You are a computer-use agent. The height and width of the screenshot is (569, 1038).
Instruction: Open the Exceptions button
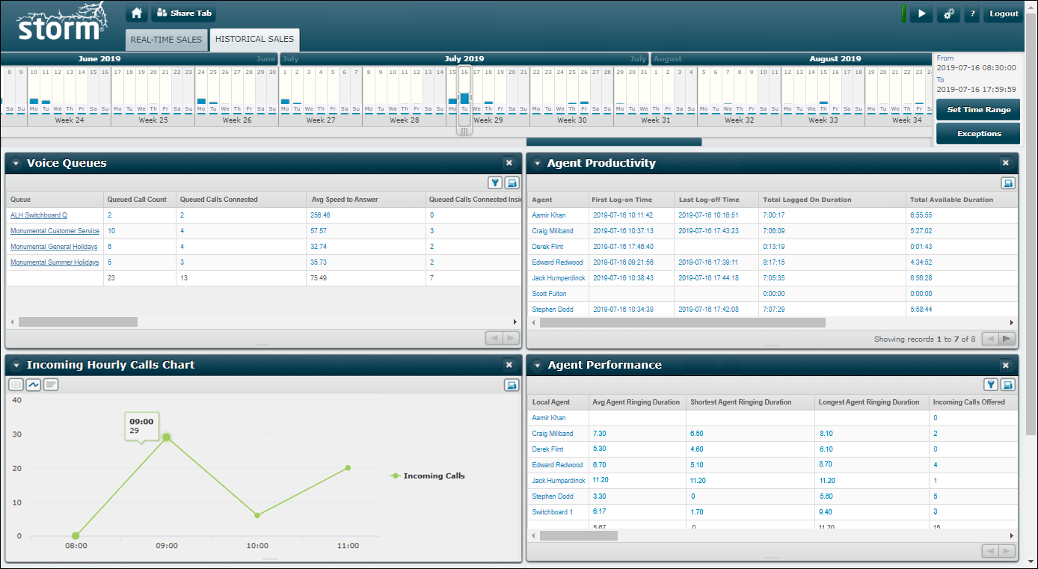pyautogui.click(x=978, y=133)
